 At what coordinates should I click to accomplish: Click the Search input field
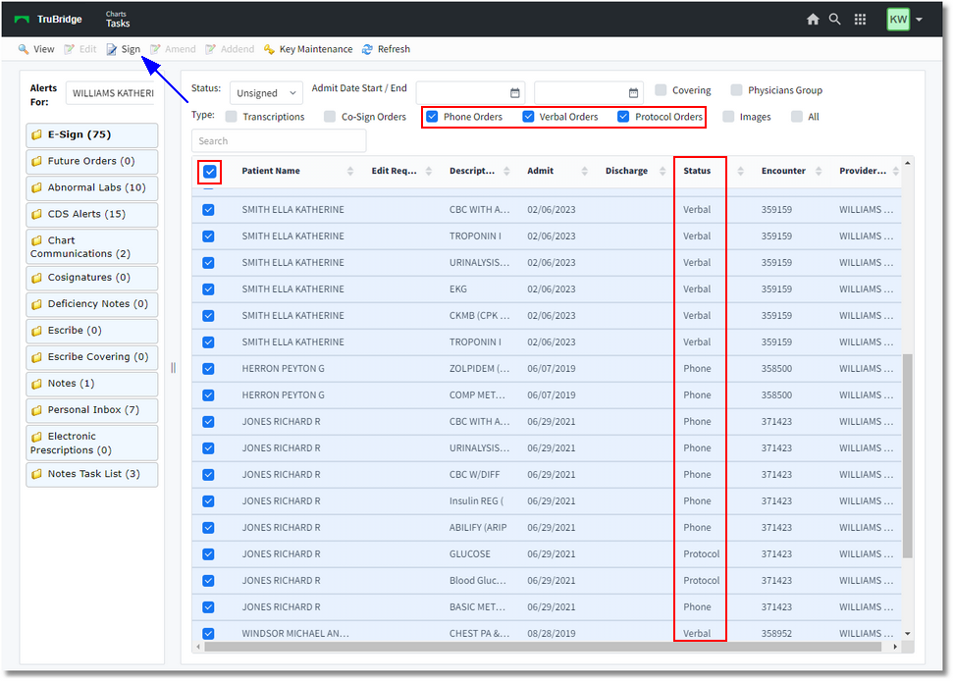pyautogui.click(x=279, y=141)
